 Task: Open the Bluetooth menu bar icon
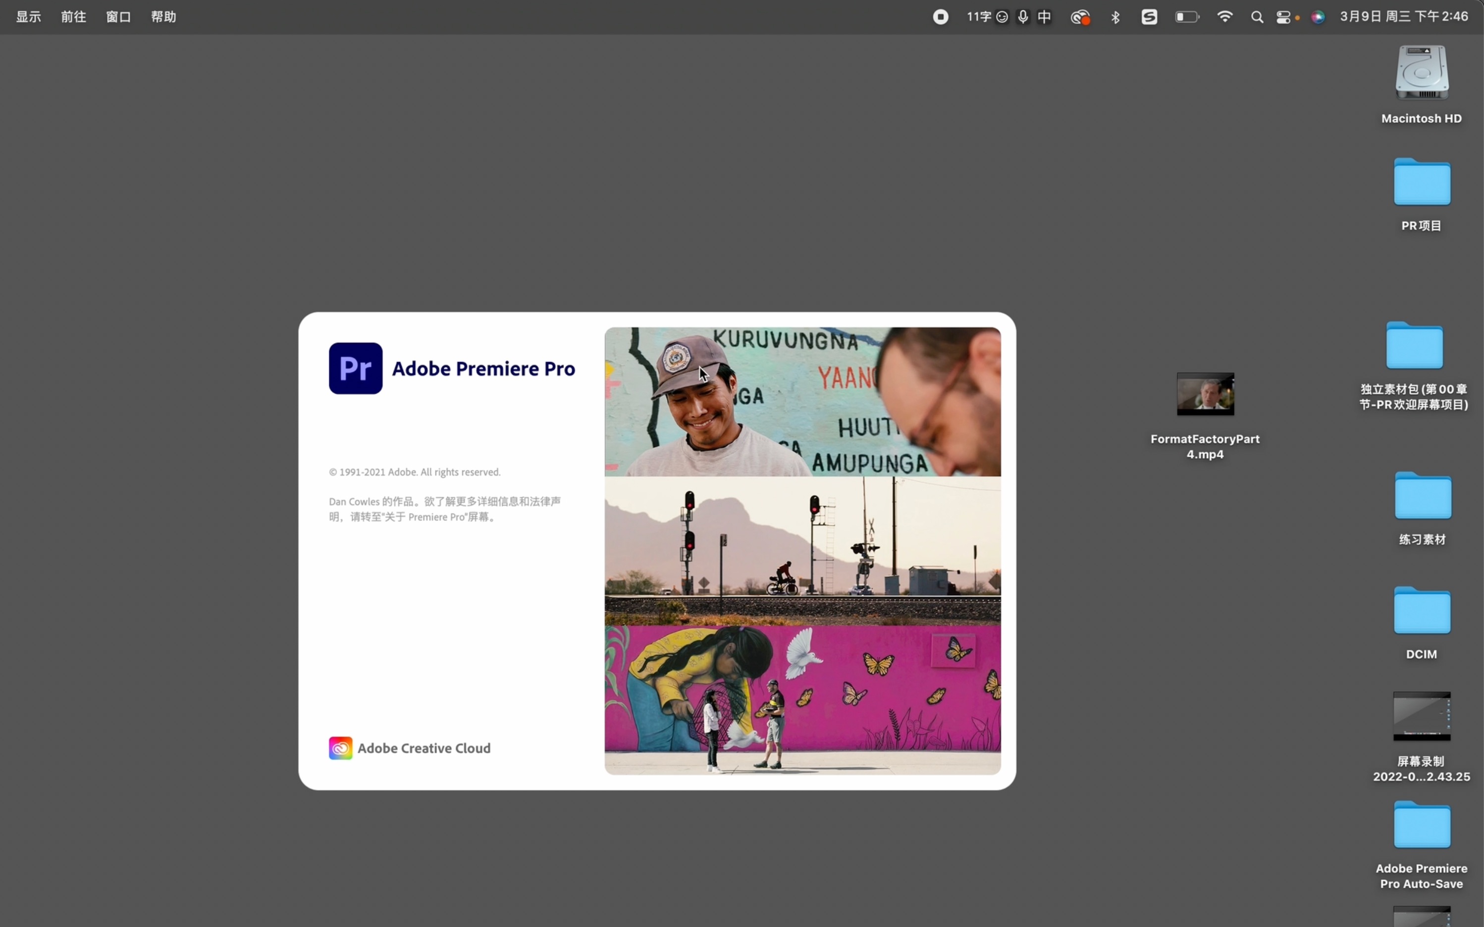click(1115, 17)
